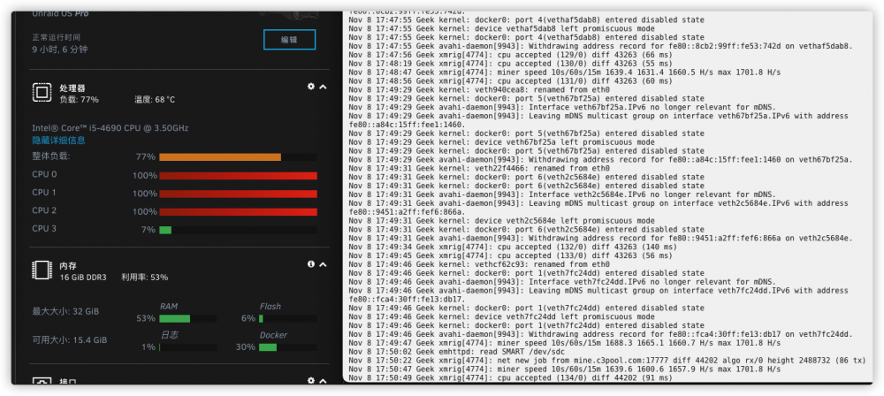The width and height of the screenshot is (884, 396).
Task: Select log line cpu accepted (134/0)
Action: pos(510,378)
